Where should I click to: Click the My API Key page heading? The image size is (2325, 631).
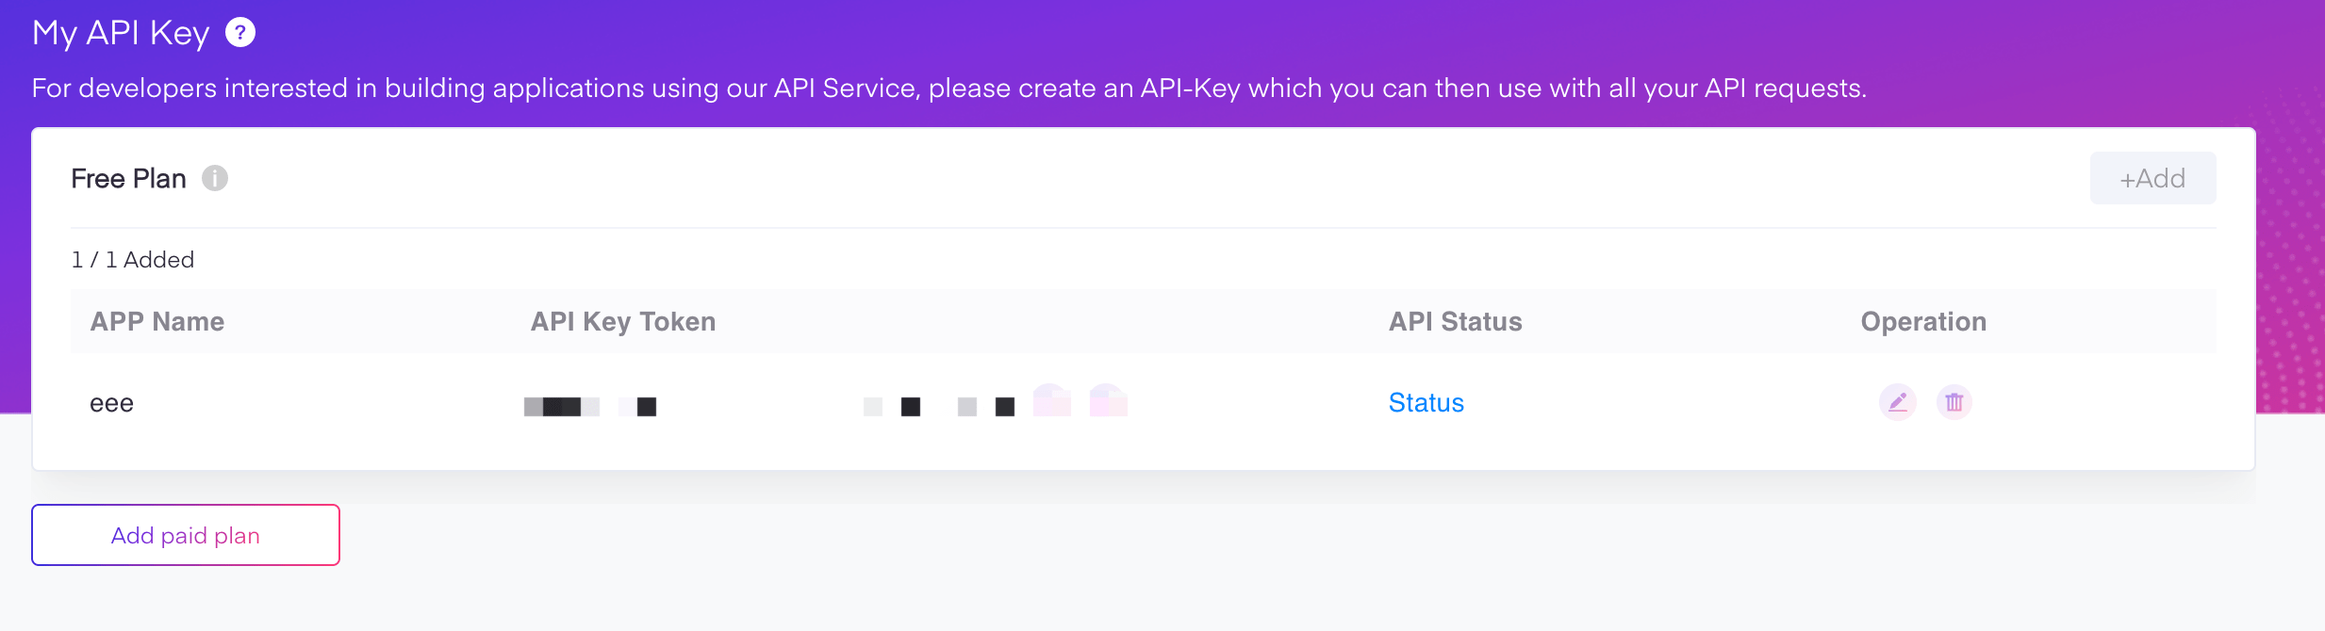tap(121, 33)
